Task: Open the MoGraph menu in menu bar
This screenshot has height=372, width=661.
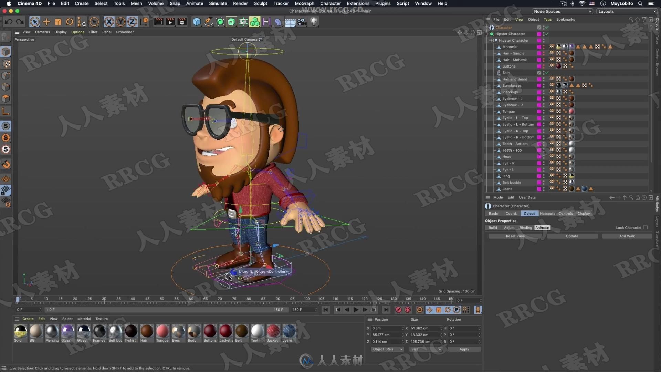Action: pyautogui.click(x=304, y=3)
